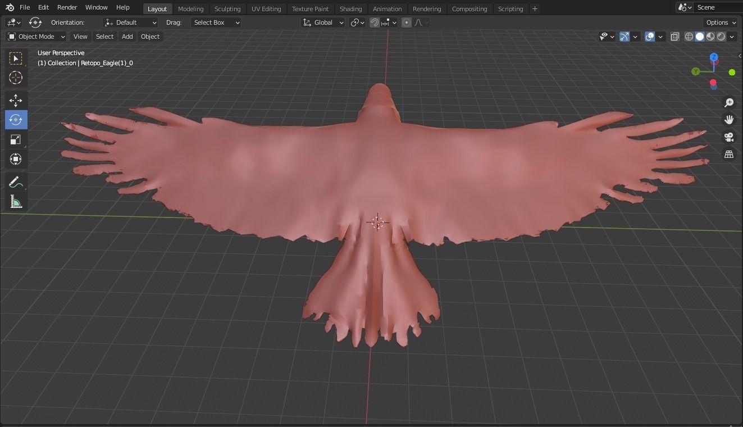Select the Annotate pencil tool
Screen dimensions: 743x427
16,182
